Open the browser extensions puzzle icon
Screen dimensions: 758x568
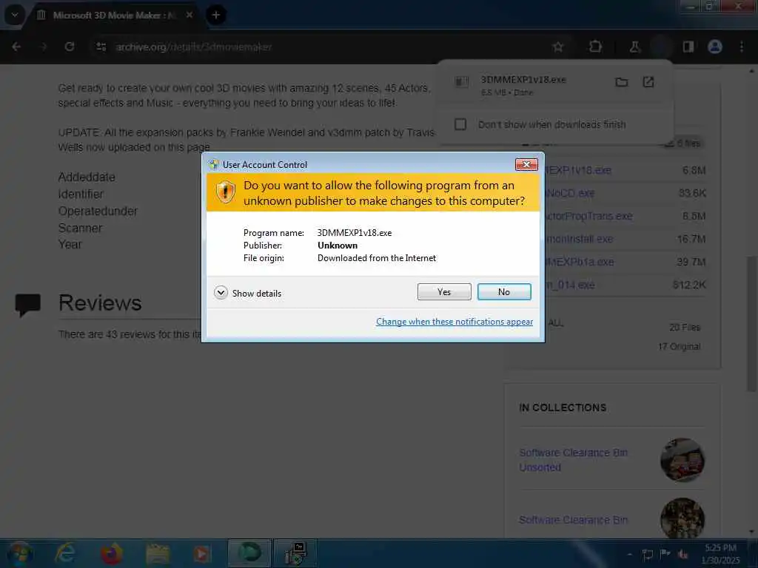coord(595,47)
